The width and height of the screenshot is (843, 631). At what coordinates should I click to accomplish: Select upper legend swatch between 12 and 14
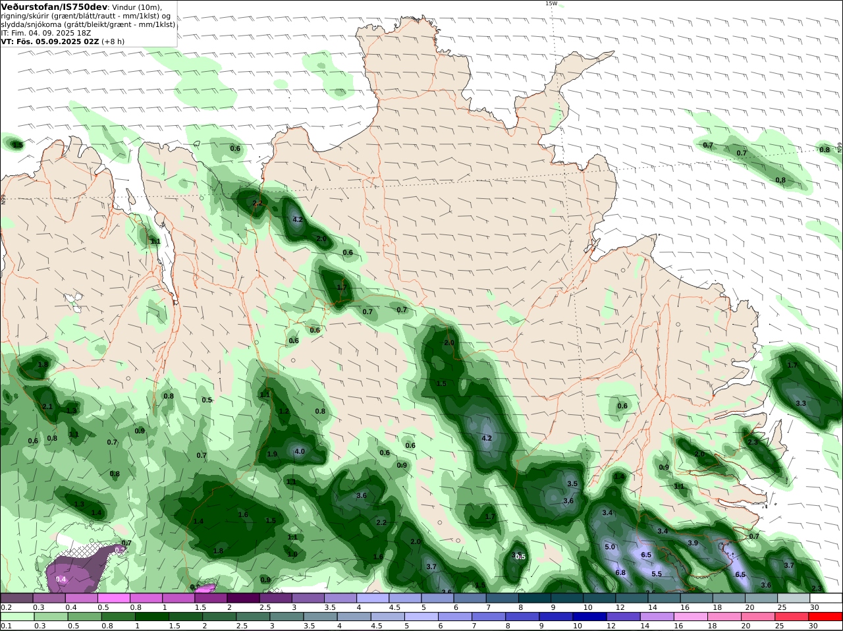tap(632, 598)
